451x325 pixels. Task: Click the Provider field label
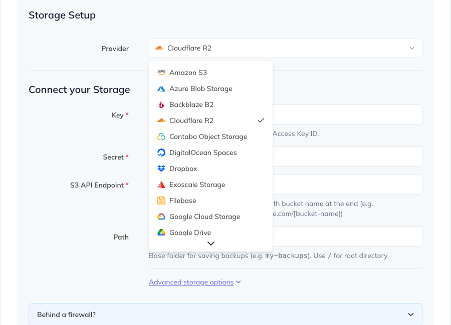[x=115, y=48]
